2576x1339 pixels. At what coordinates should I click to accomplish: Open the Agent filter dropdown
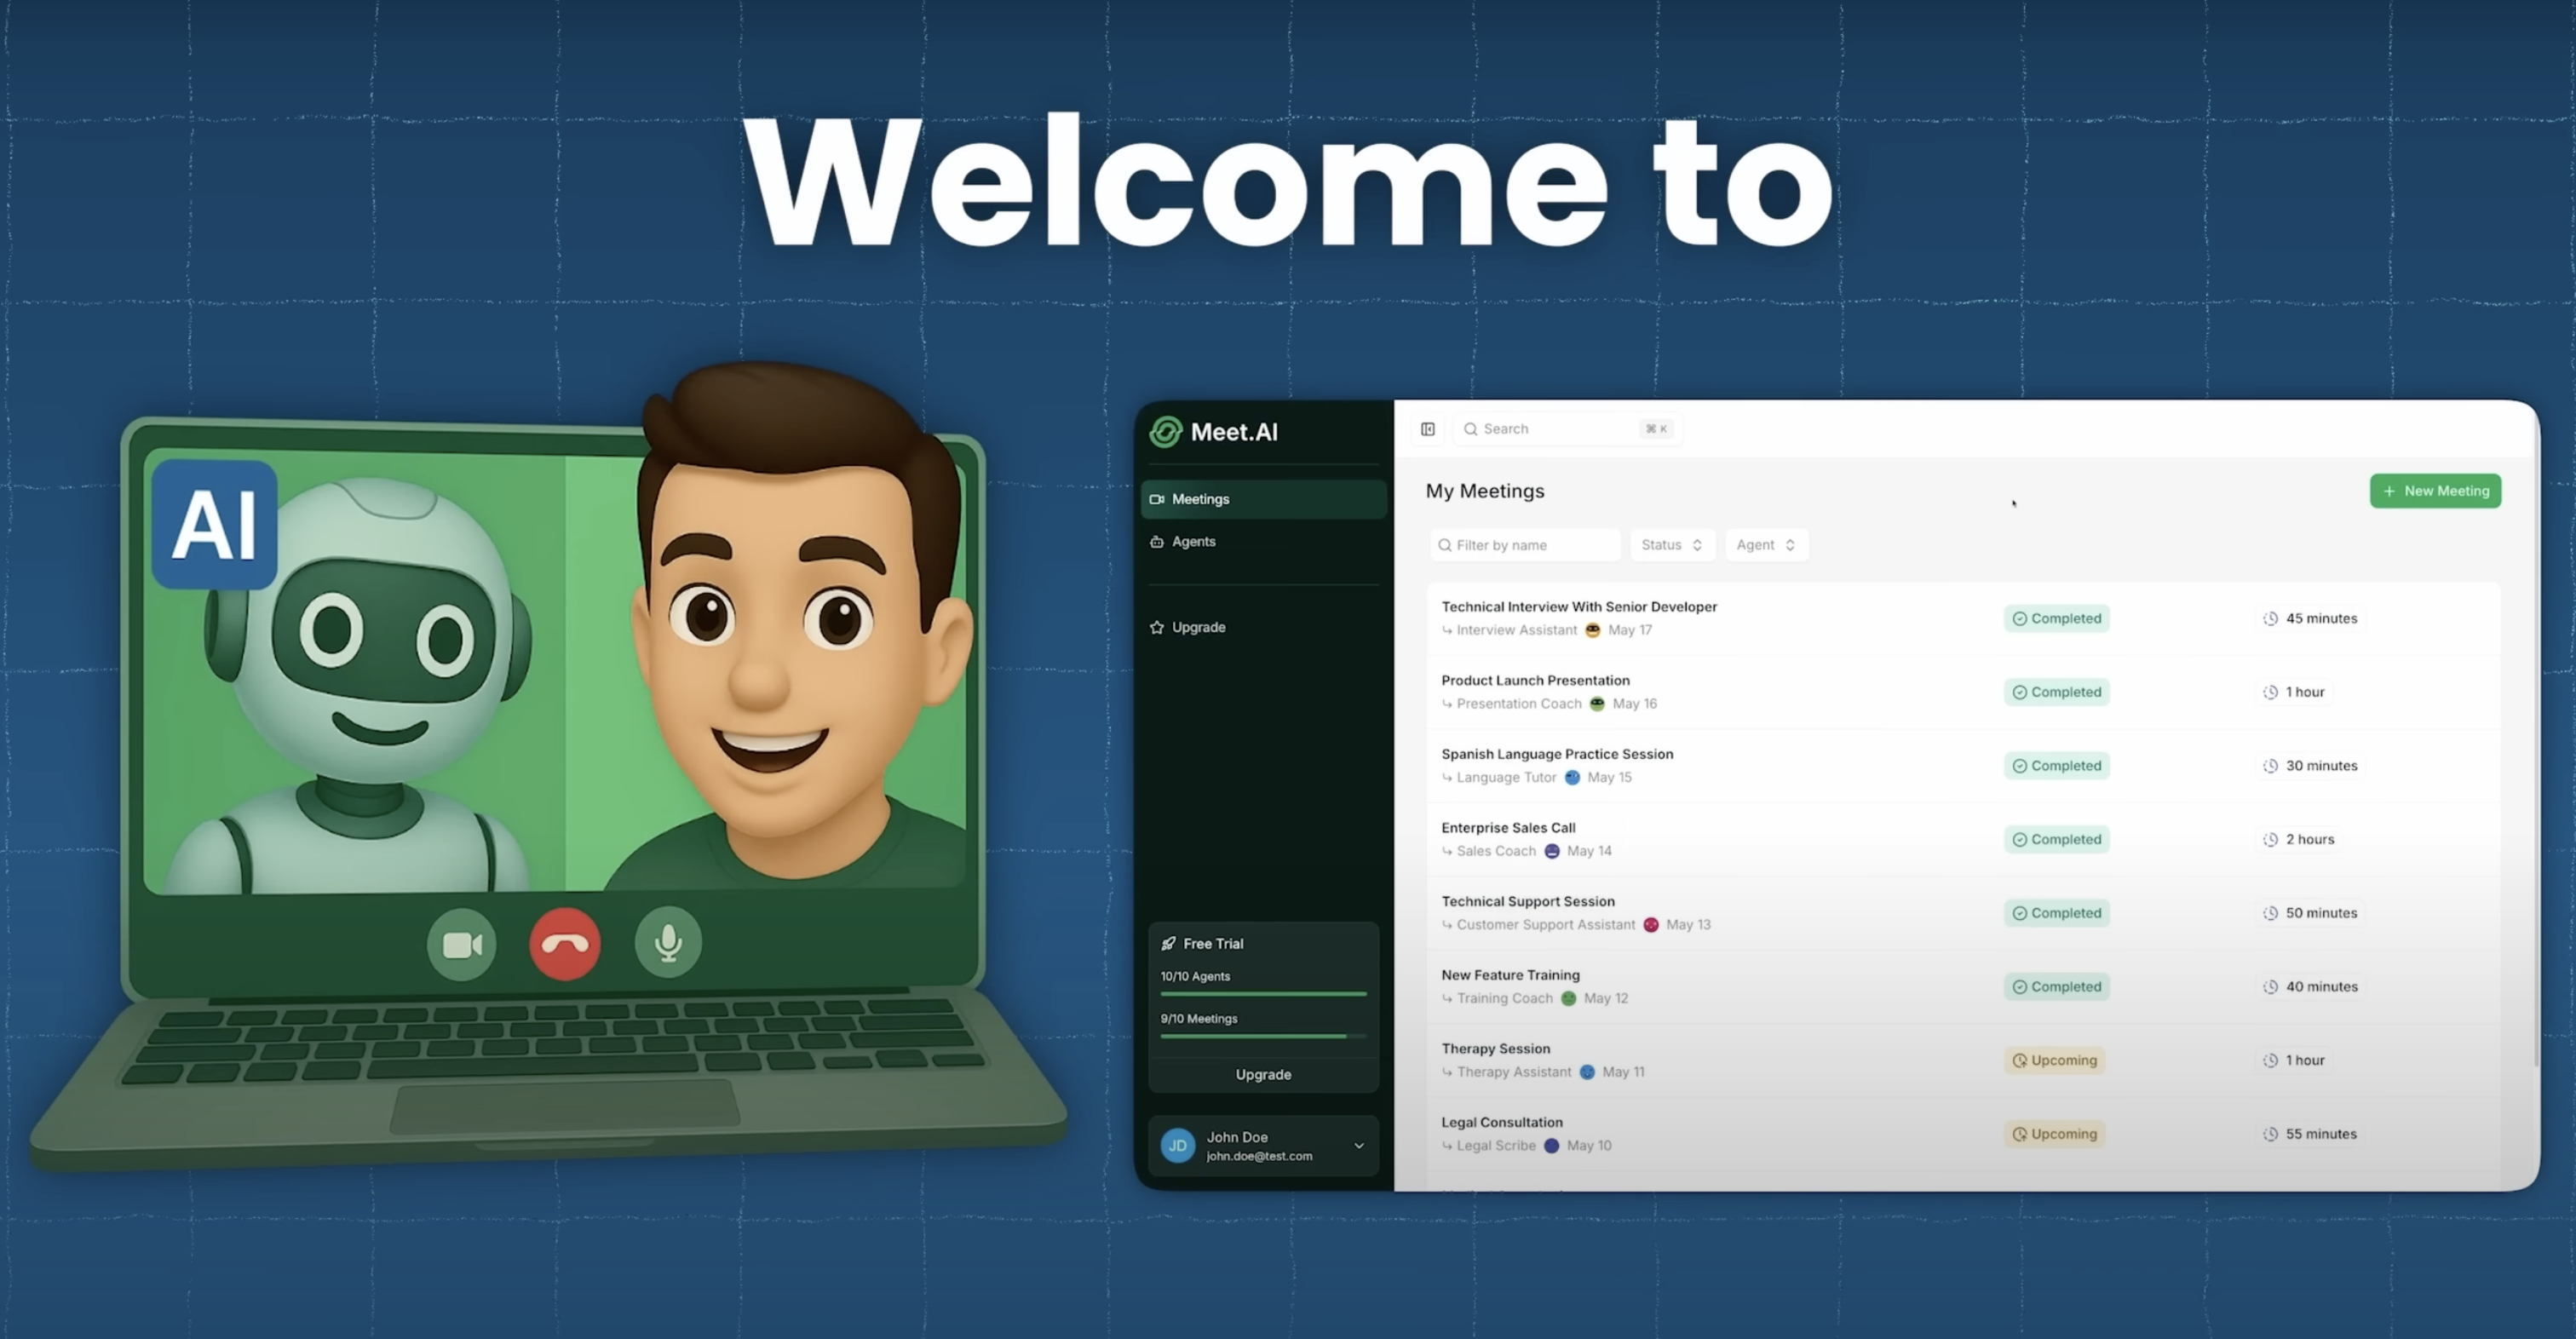point(1766,545)
